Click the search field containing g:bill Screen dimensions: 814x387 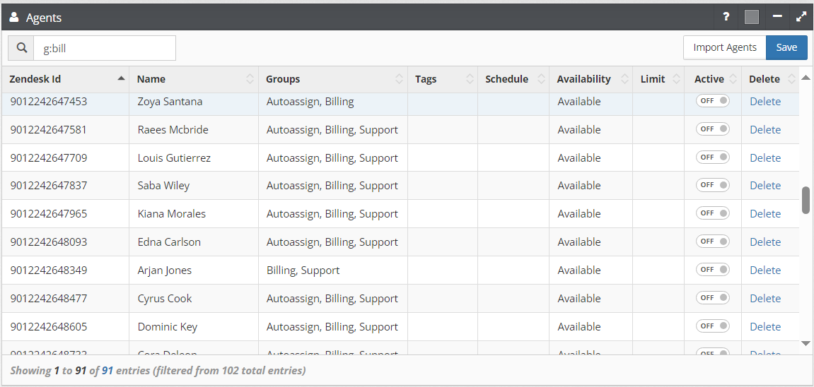pos(105,48)
